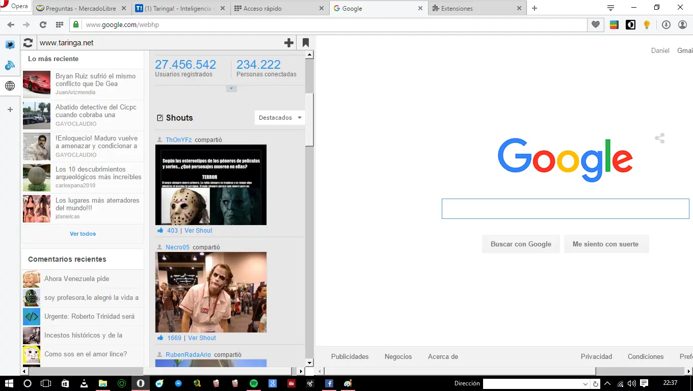
Task: Click the red car thumbnail
Action: pos(37,84)
